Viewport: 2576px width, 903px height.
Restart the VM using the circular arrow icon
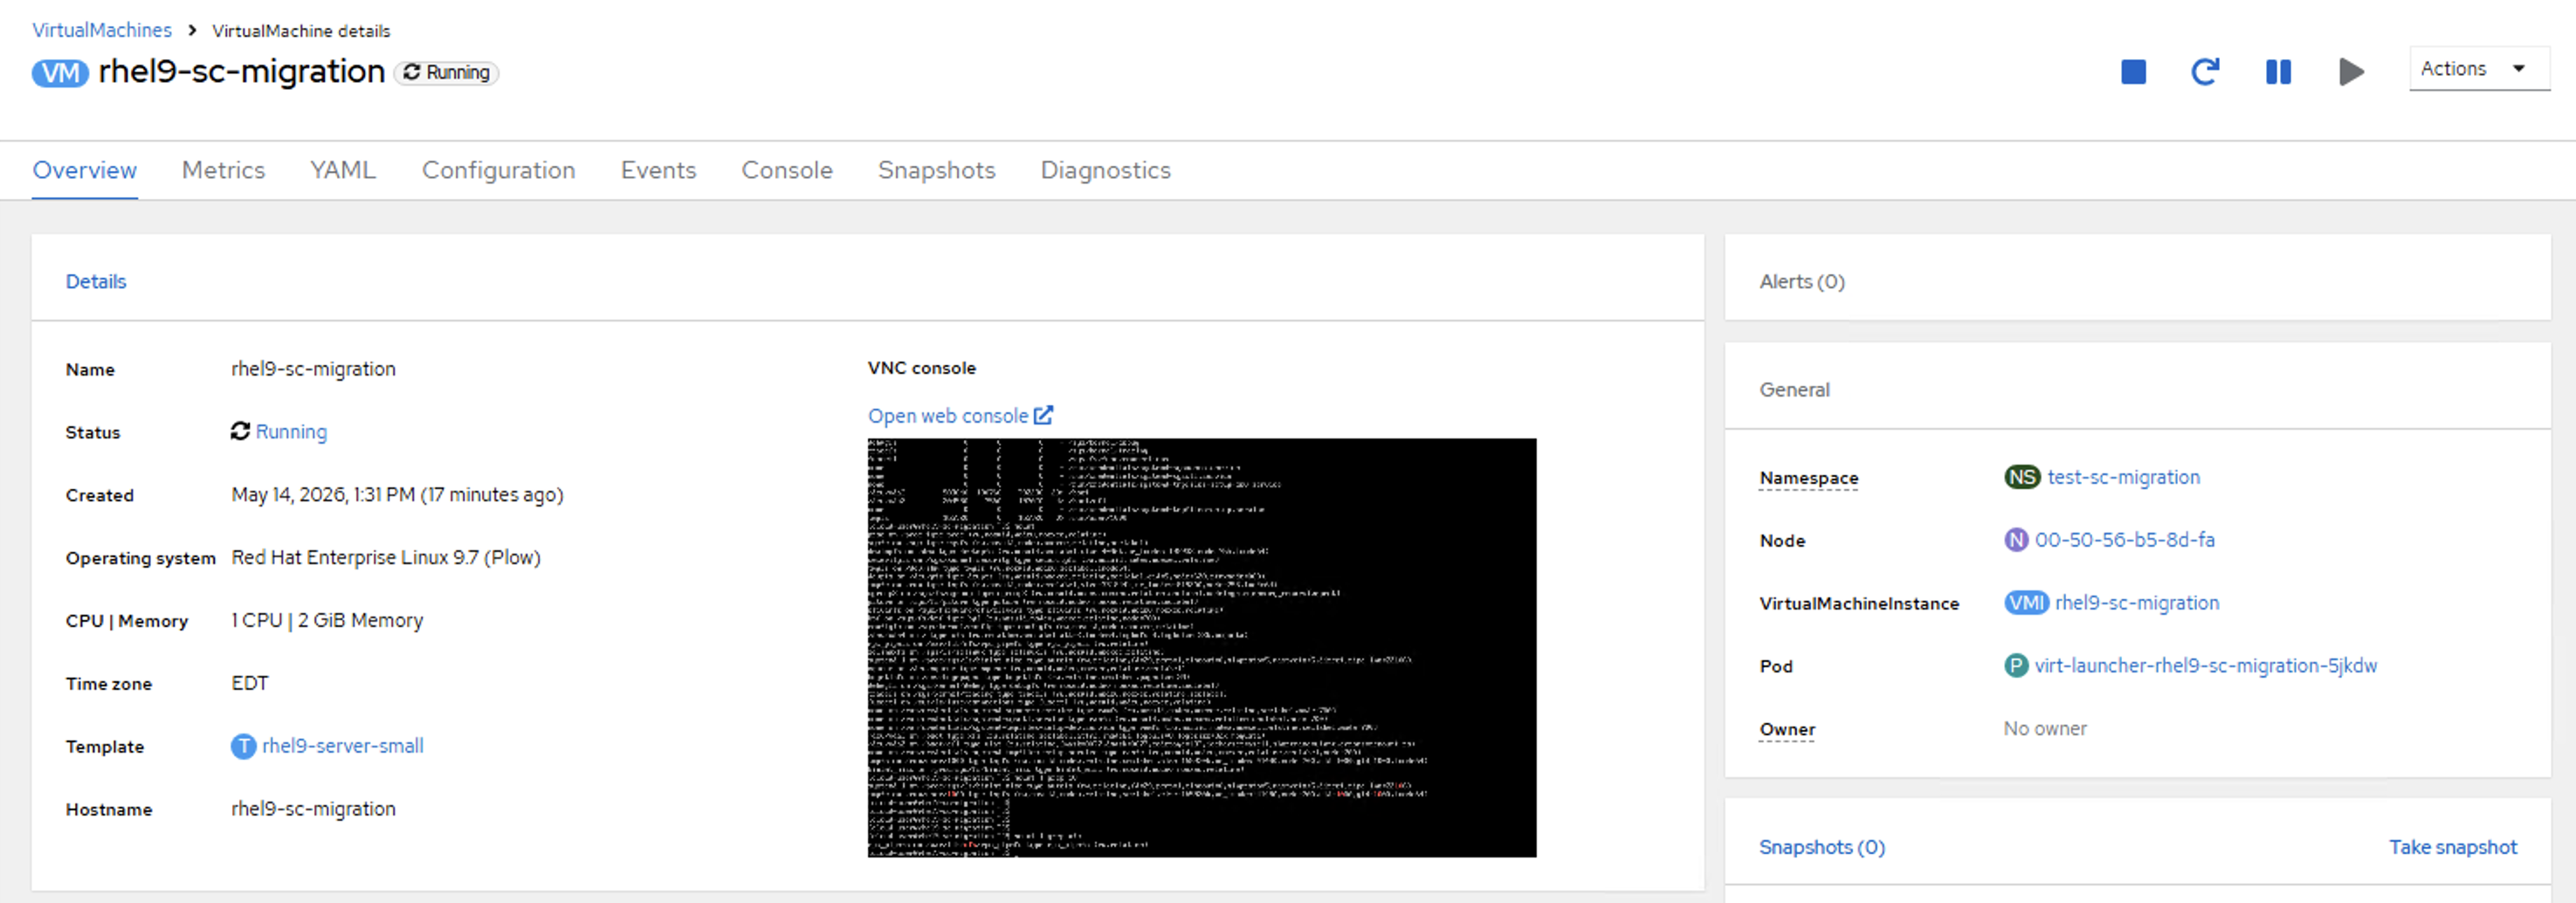click(x=2205, y=72)
